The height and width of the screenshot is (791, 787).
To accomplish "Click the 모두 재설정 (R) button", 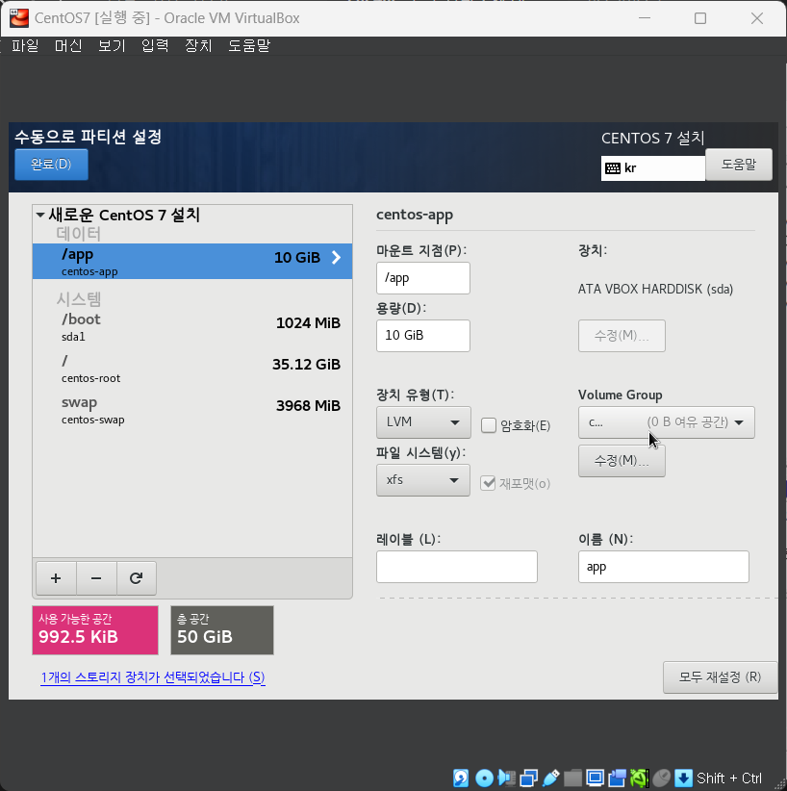I will (x=720, y=677).
